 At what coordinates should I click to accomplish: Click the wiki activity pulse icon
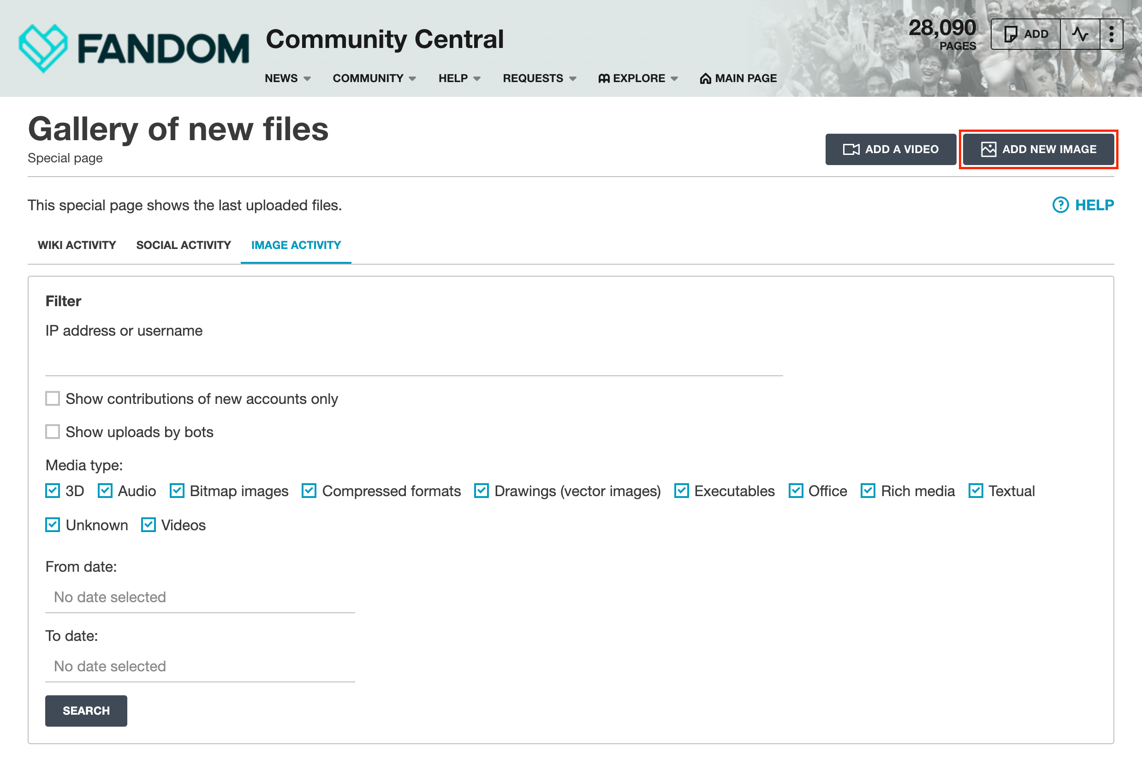pyautogui.click(x=1080, y=34)
